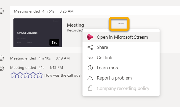Pick Get link in the menu
This screenshot has width=180, height=107.
(x=121, y=57)
